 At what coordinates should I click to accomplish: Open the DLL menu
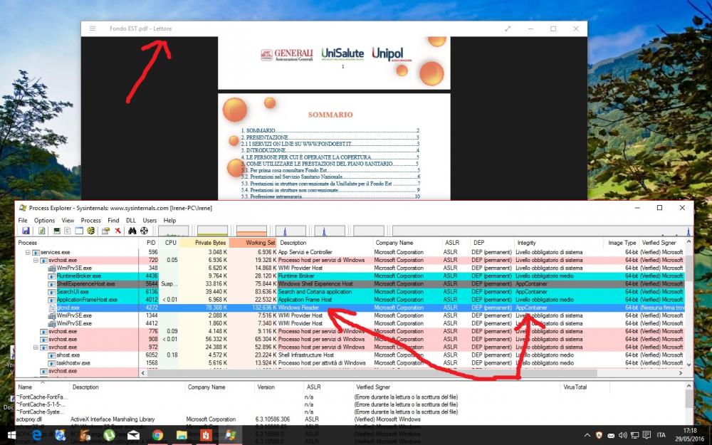tap(130, 221)
